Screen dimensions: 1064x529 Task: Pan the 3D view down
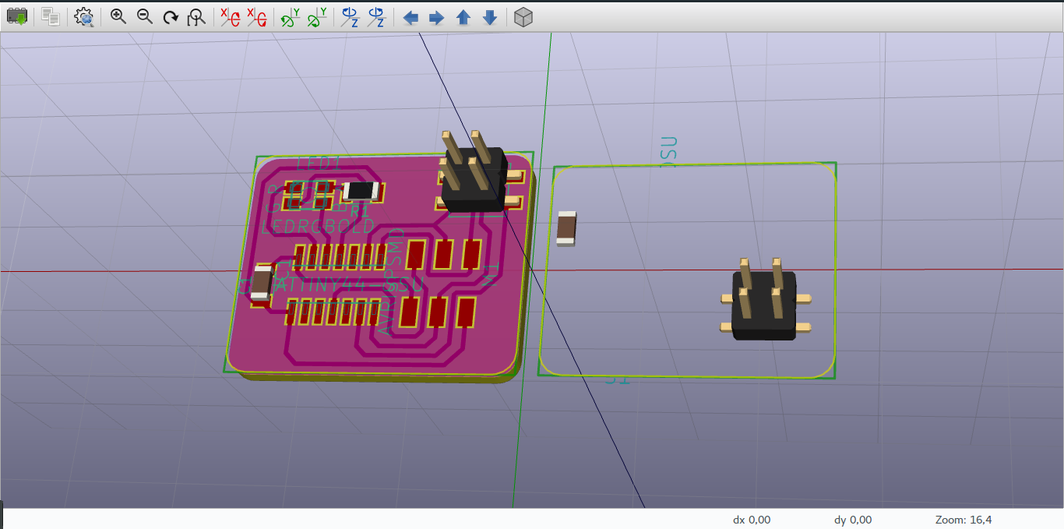pyautogui.click(x=489, y=17)
